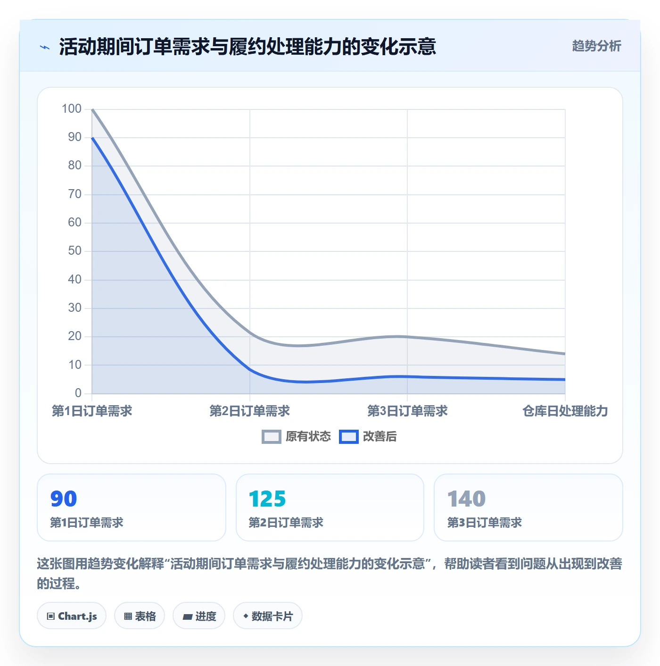Click the y-axis value 70
The image size is (660, 666).
coord(75,194)
